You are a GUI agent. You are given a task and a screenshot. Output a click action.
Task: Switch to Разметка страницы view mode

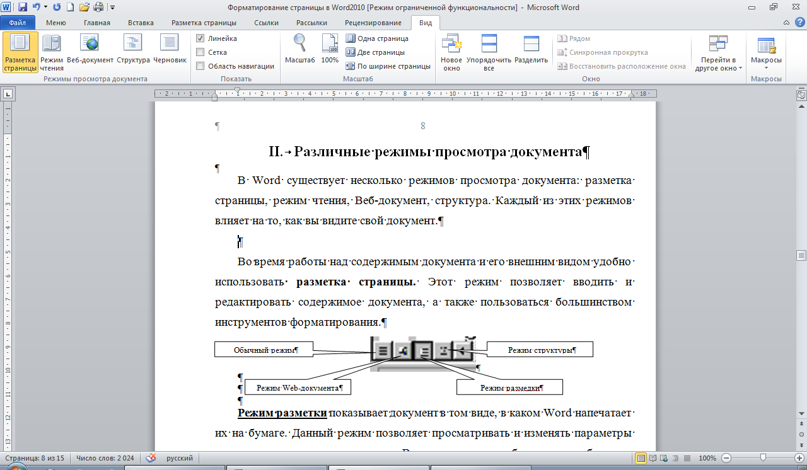[20, 52]
